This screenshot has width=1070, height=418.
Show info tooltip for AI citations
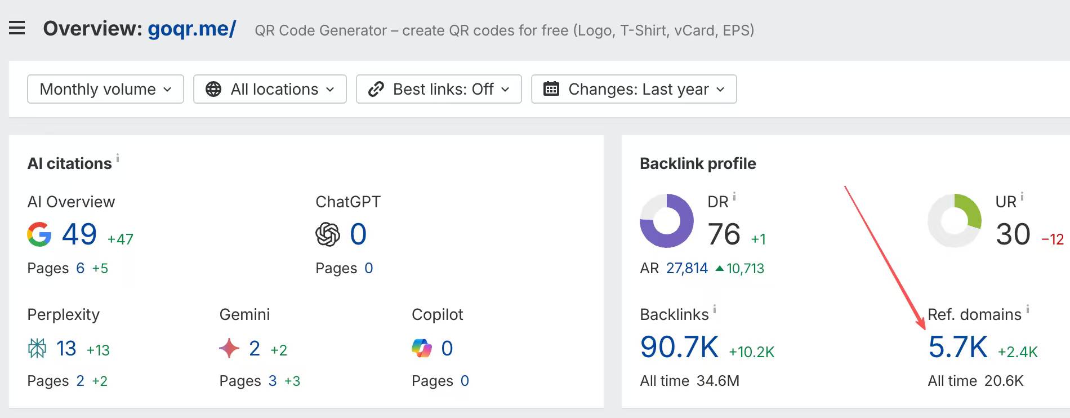click(x=118, y=158)
